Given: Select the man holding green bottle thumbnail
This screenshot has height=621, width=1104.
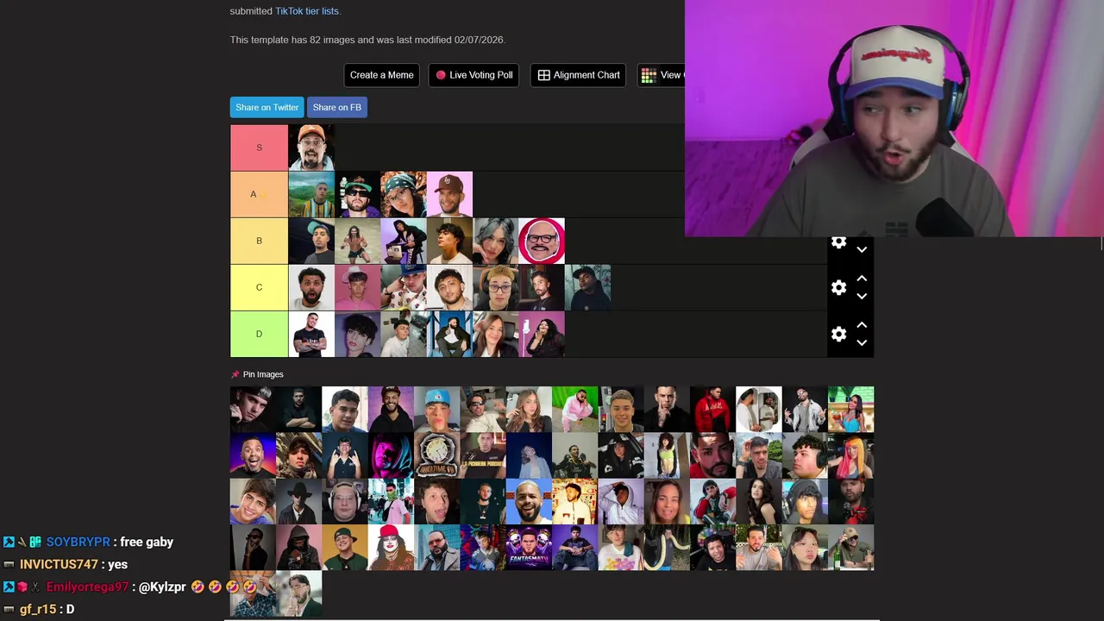Looking at the screenshot, I should pos(851,548).
